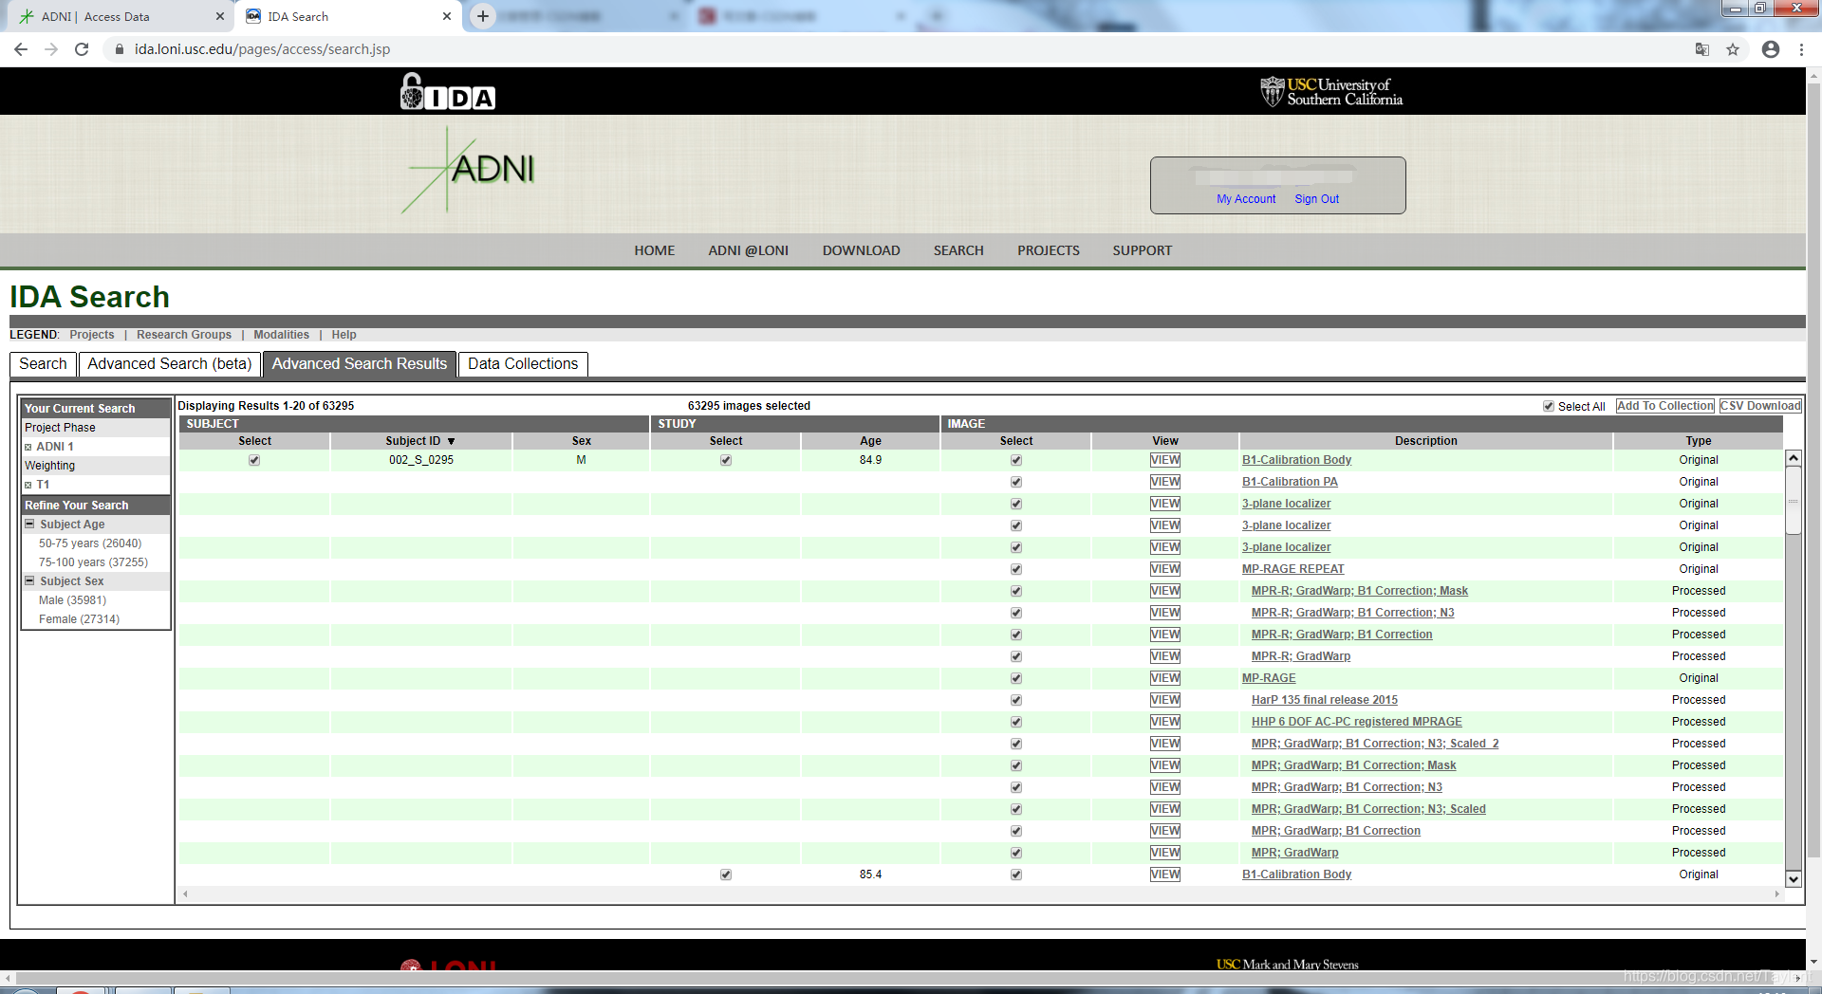Click the translate page icon in address bar
The width and height of the screenshot is (1822, 994).
[1702, 49]
